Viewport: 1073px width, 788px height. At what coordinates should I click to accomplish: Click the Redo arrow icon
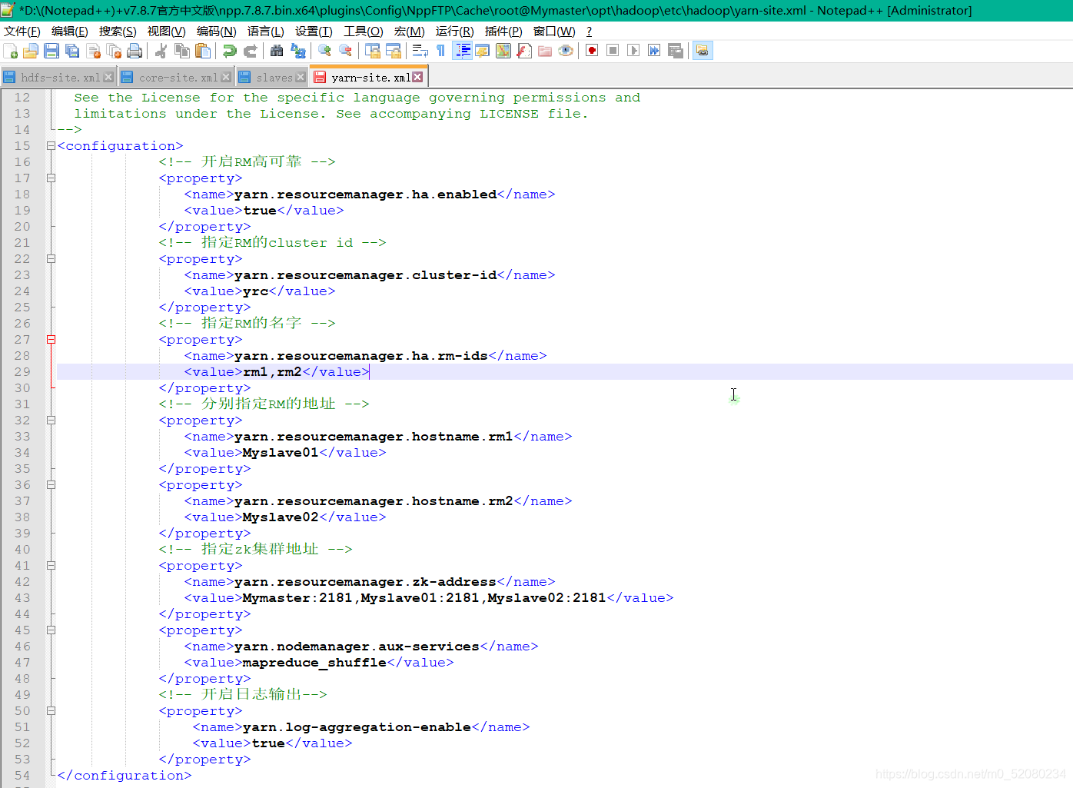pos(250,51)
